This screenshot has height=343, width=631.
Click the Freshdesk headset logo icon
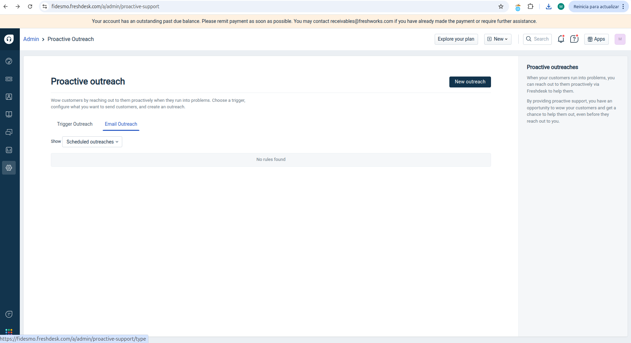pyautogui.click(x=9, y=39)
